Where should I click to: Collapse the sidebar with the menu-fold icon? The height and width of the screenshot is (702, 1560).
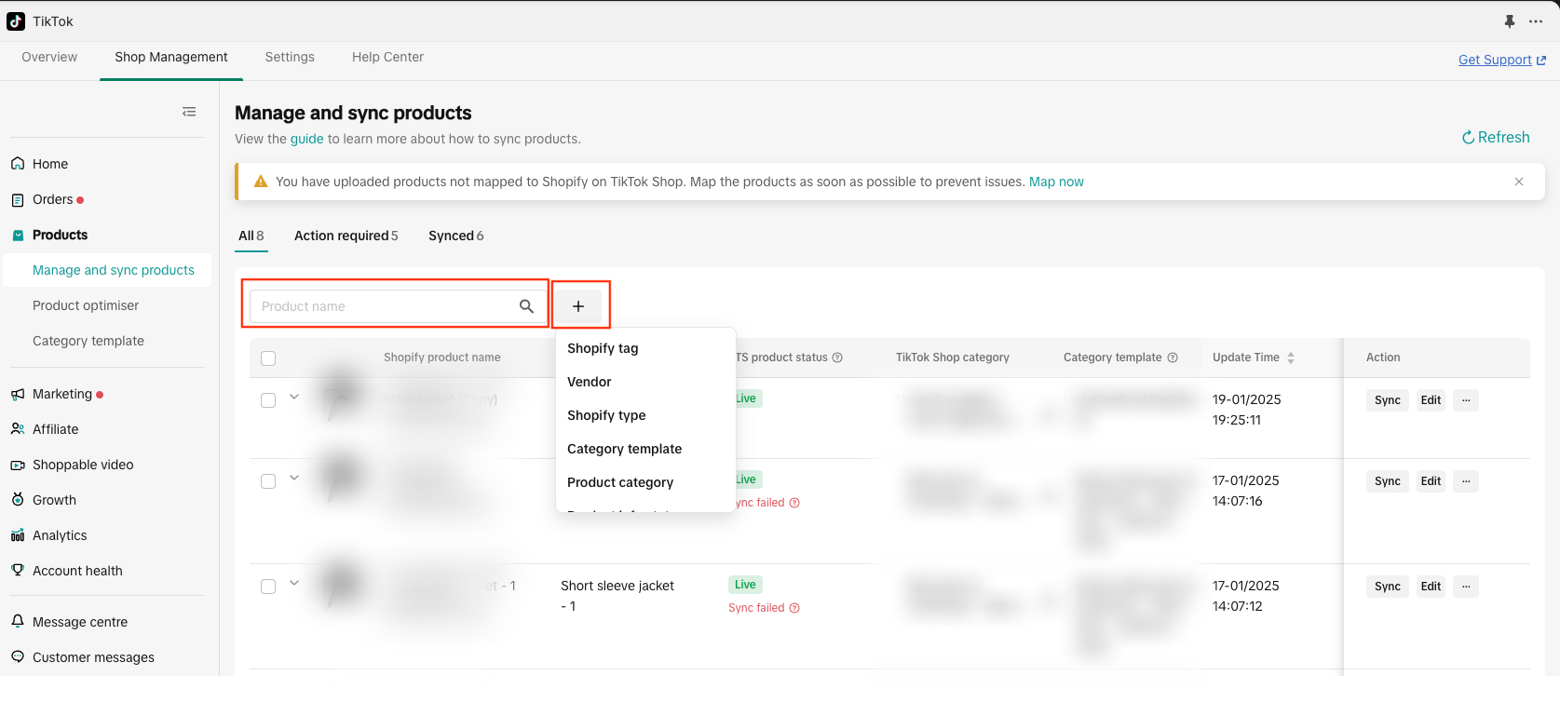(x=189, y=112)
